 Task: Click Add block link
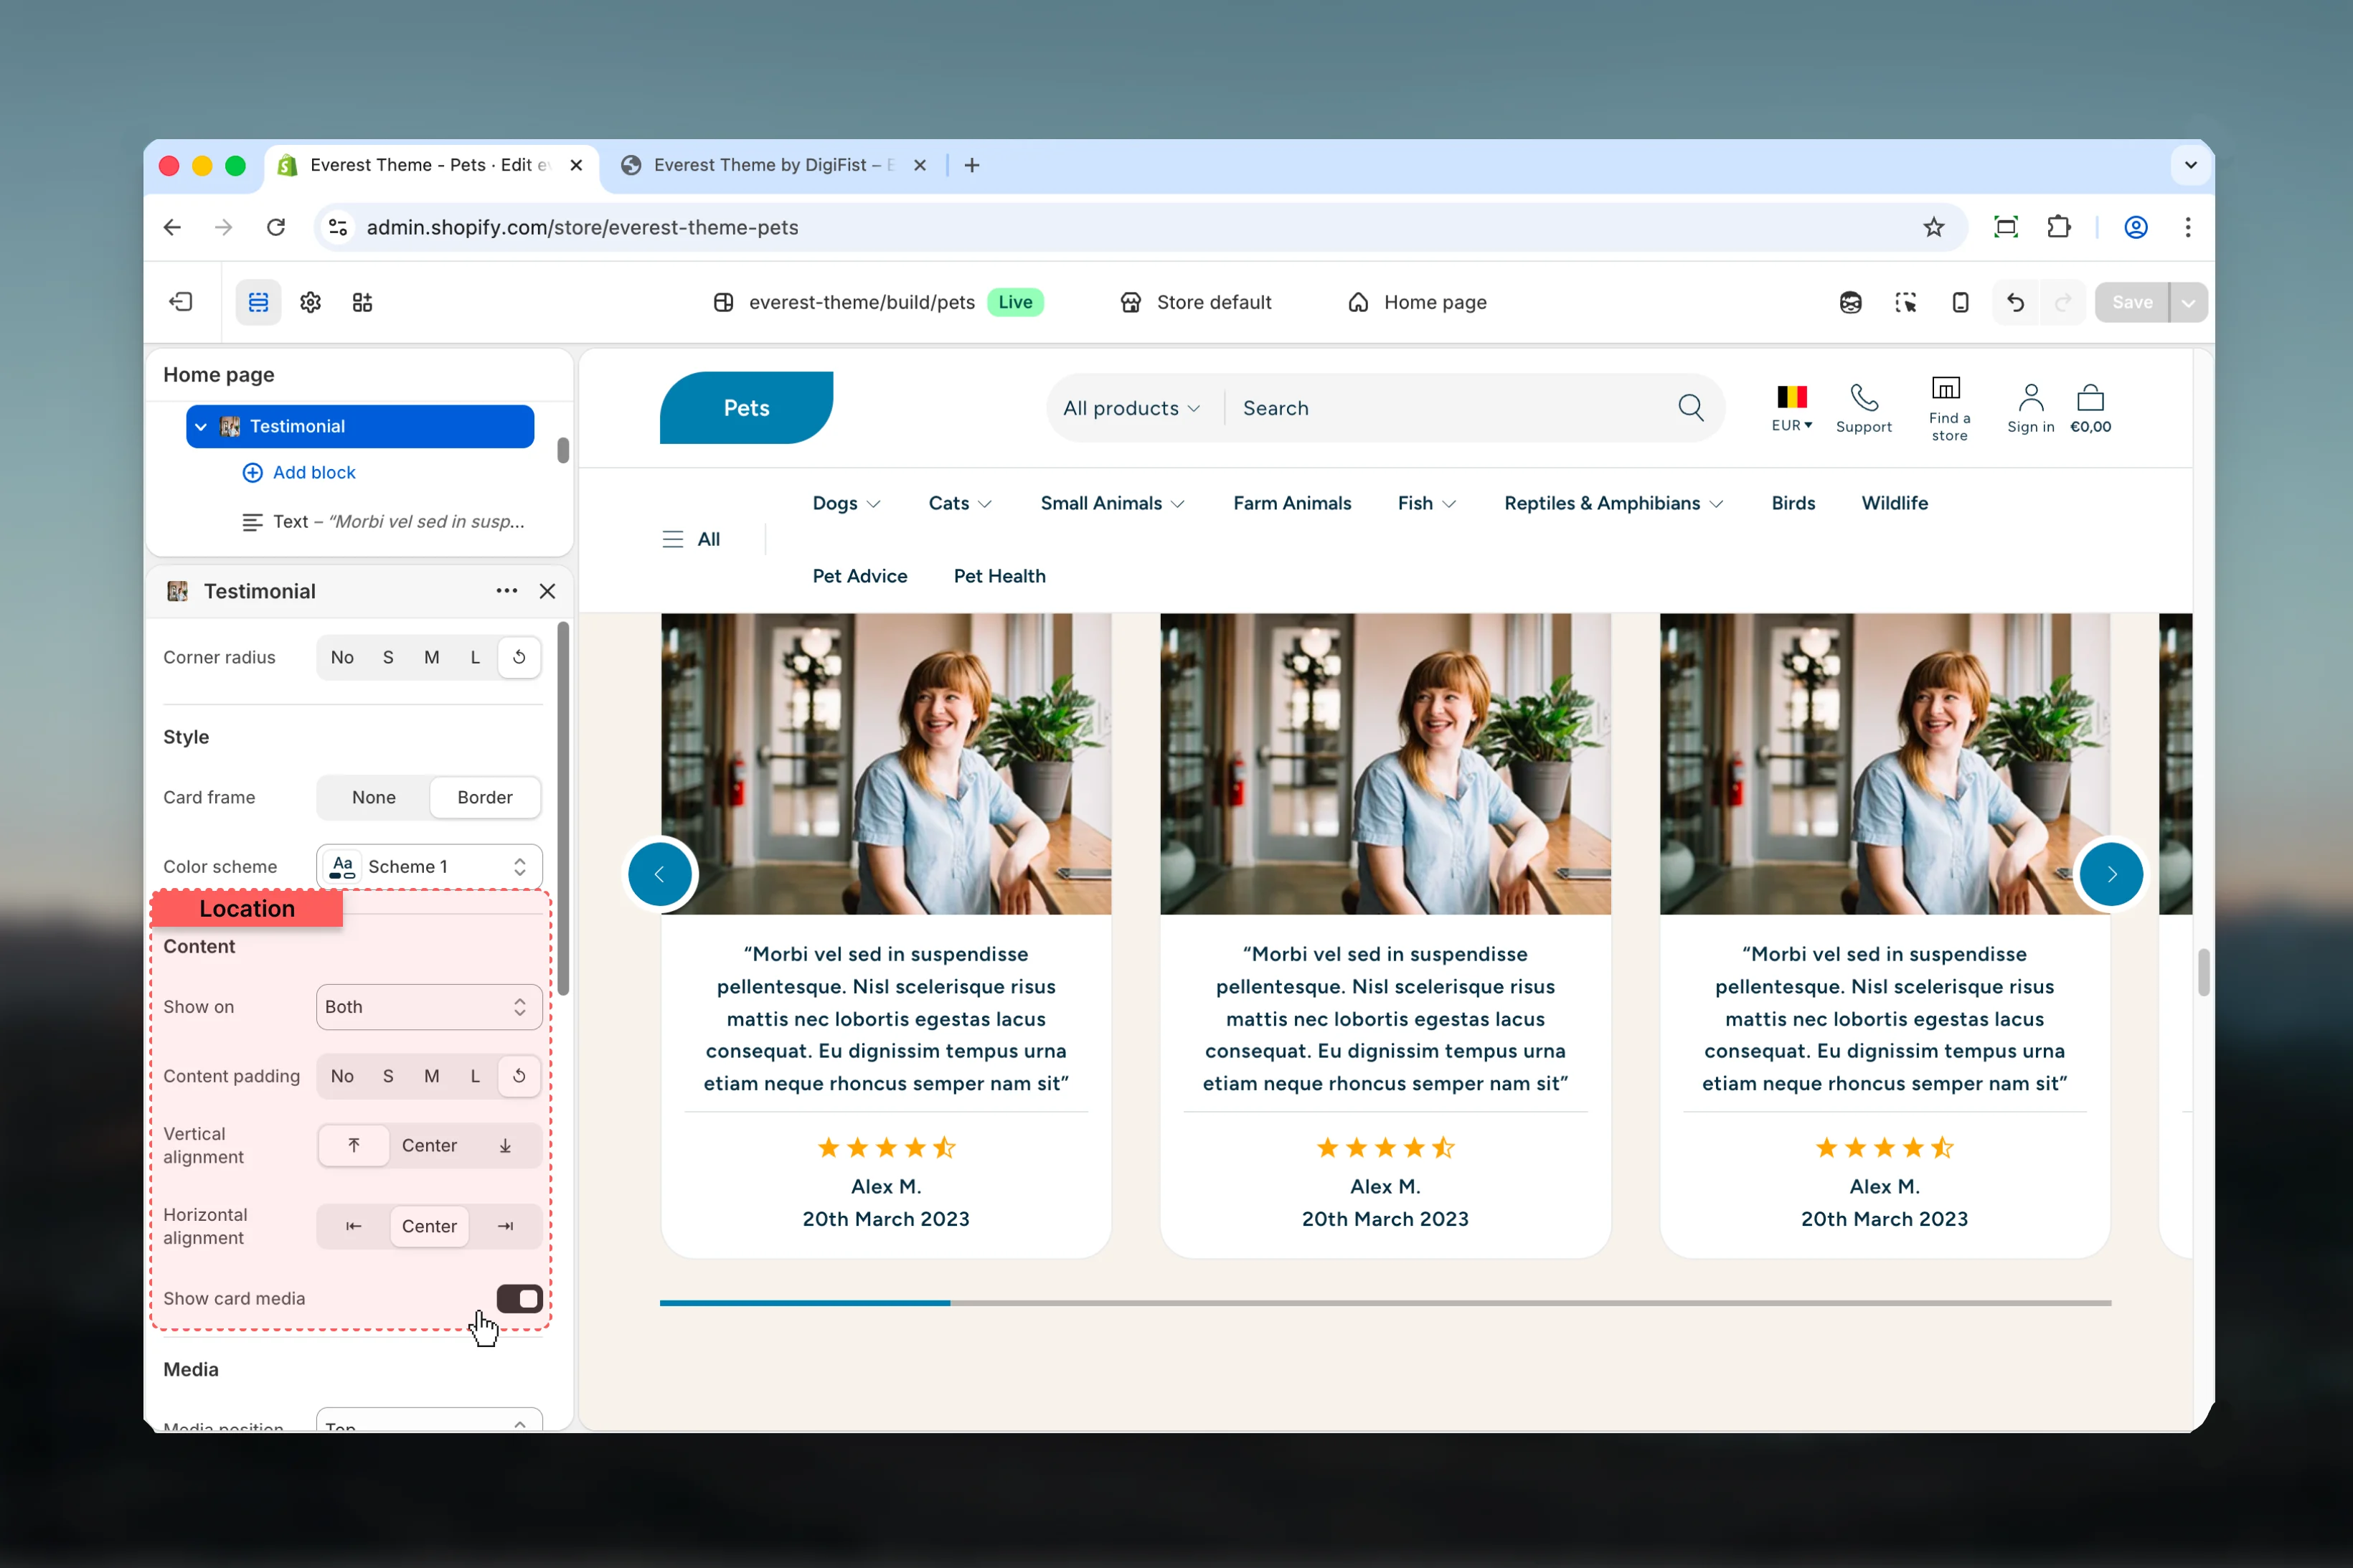coord(299,472)
